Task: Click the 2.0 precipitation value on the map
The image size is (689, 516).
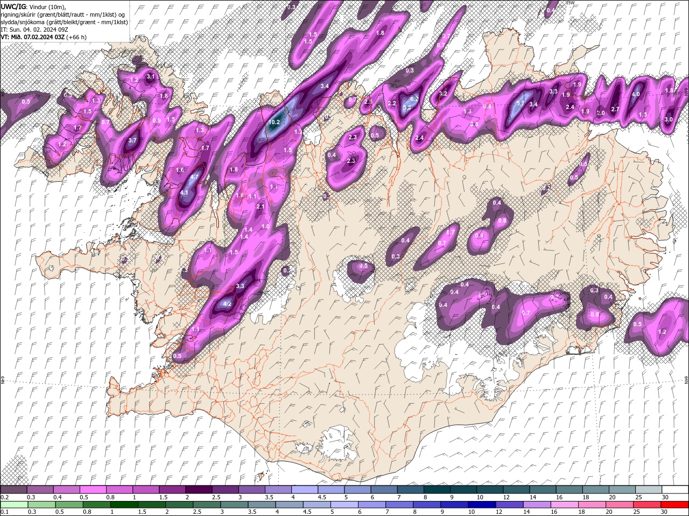Action: pyautogui.click(x=601, y=113)
